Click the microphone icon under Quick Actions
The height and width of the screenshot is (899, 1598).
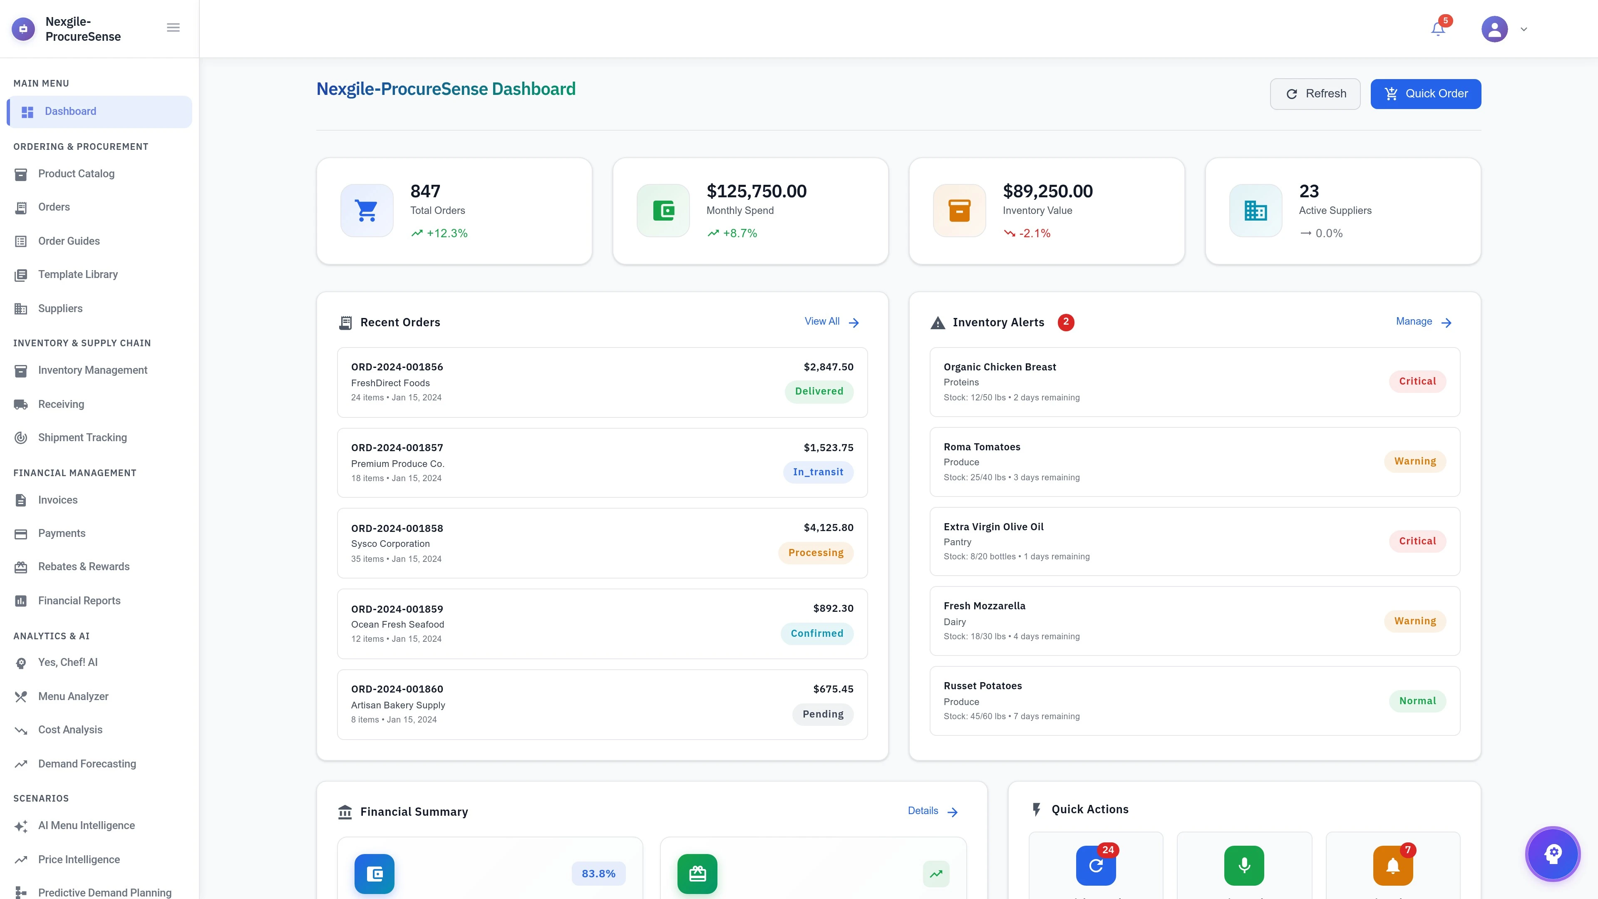pos(1244,865)
